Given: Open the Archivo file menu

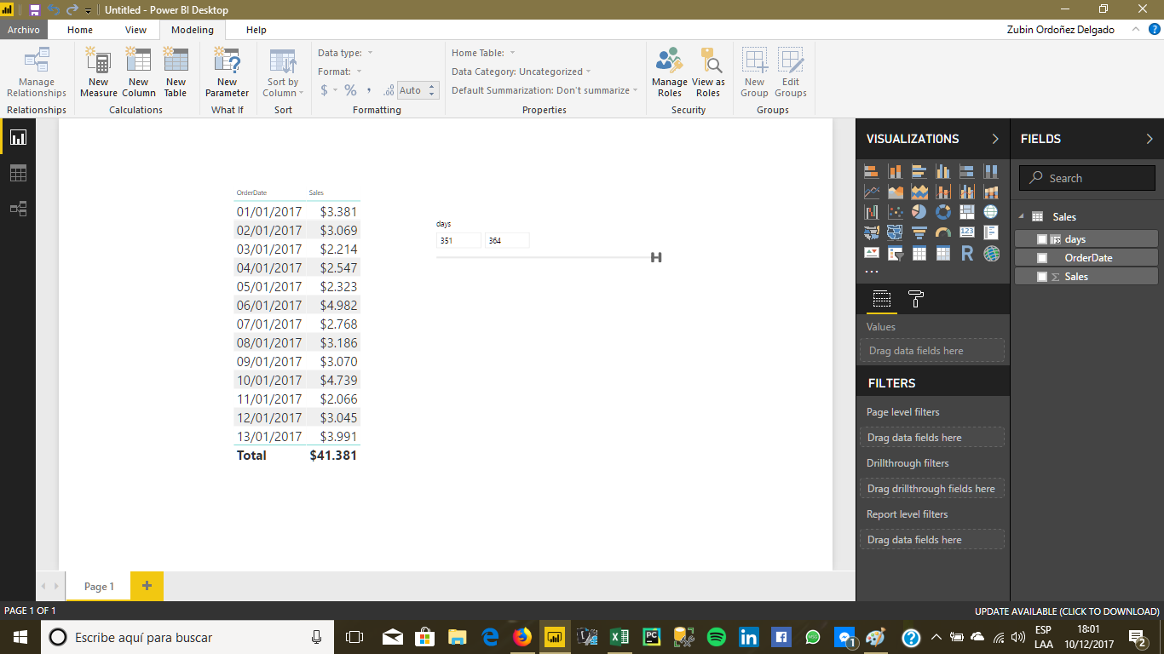Looking at the screenshot, I should pos(24,30).
